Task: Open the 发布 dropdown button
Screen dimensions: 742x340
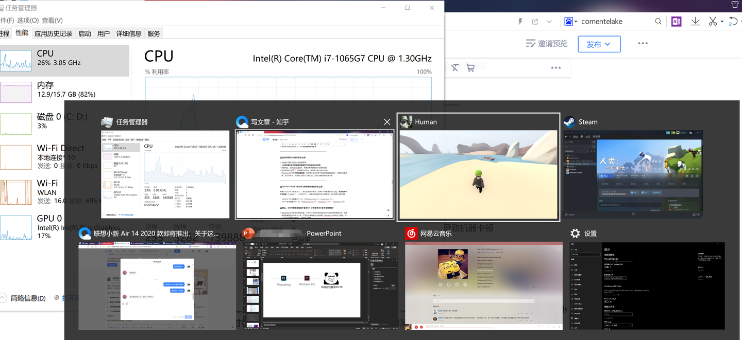Action: click(599, 44)
